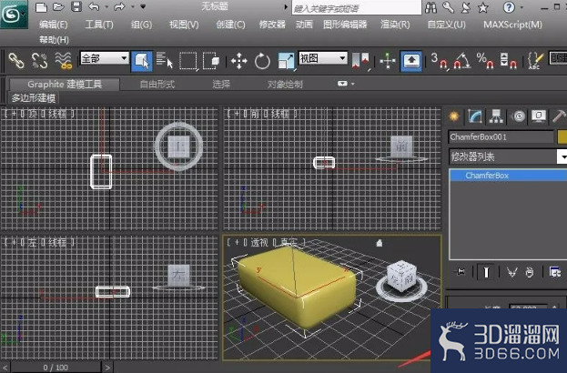Activate Select and Move tool

coord(239,61)
